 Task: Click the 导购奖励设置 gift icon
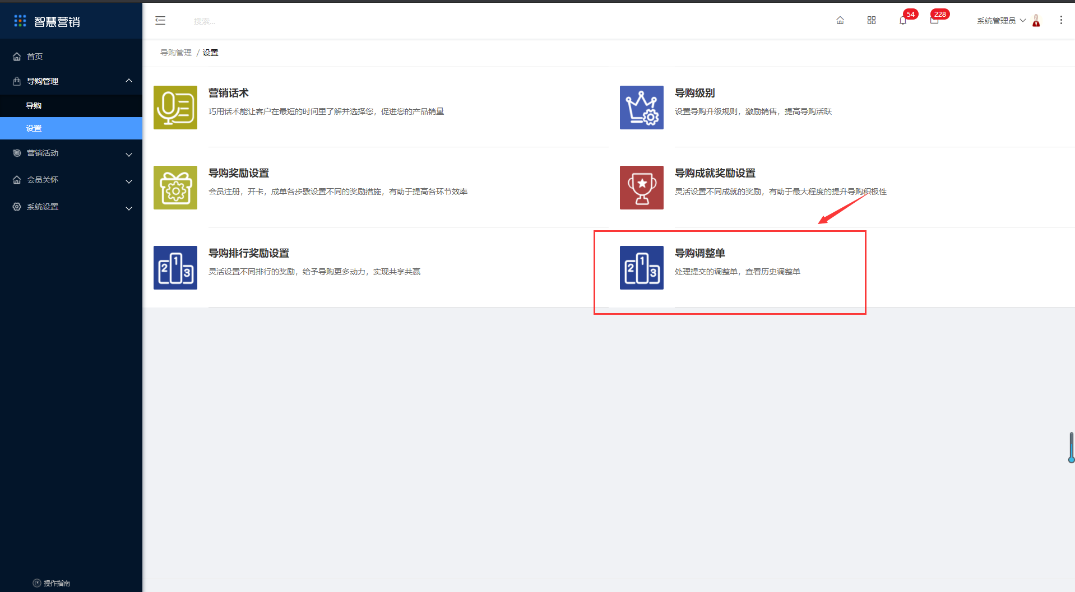pyautogui.click(x=175, y=188)
